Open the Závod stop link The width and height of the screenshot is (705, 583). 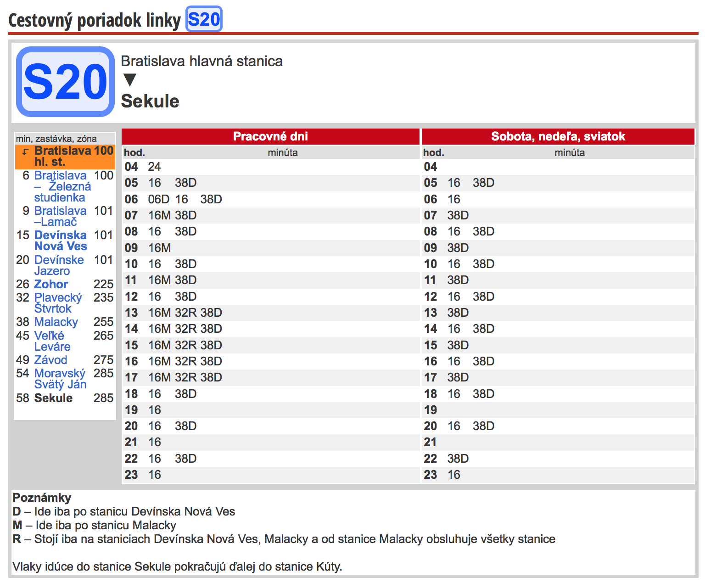coord(50,360)
